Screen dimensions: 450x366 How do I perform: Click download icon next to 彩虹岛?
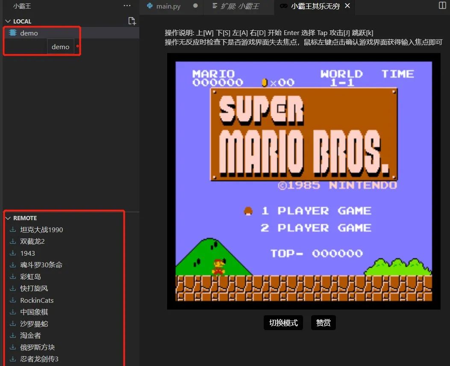pyautogui.click(x=13, y=277)
